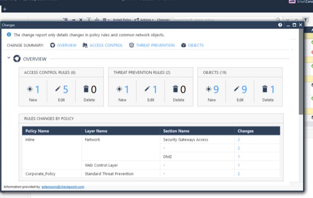
Task: Click Edit count 9 under Objects
Action: (244, 90)
